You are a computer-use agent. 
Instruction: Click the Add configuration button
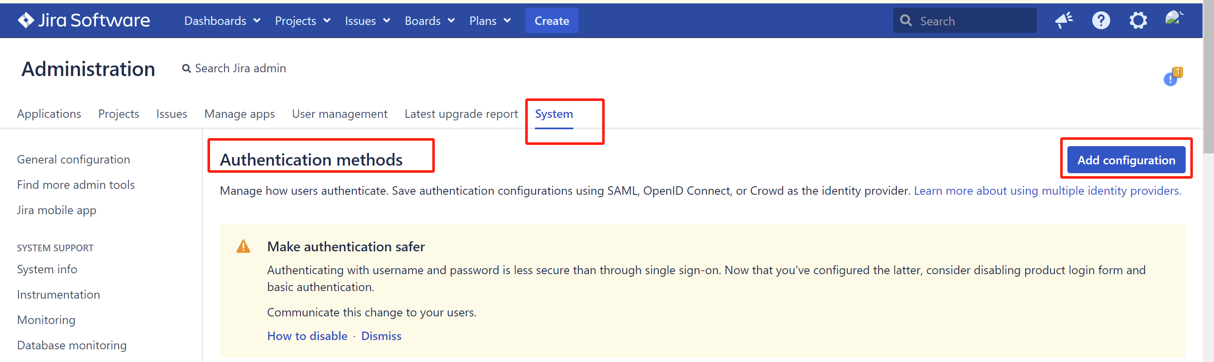(1125, 160)
